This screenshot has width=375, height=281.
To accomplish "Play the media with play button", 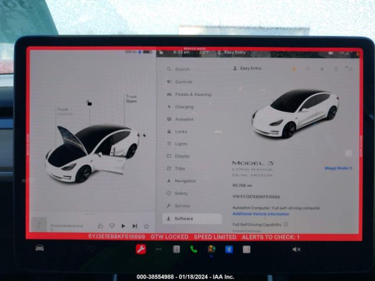I will (x=123, y=226).
